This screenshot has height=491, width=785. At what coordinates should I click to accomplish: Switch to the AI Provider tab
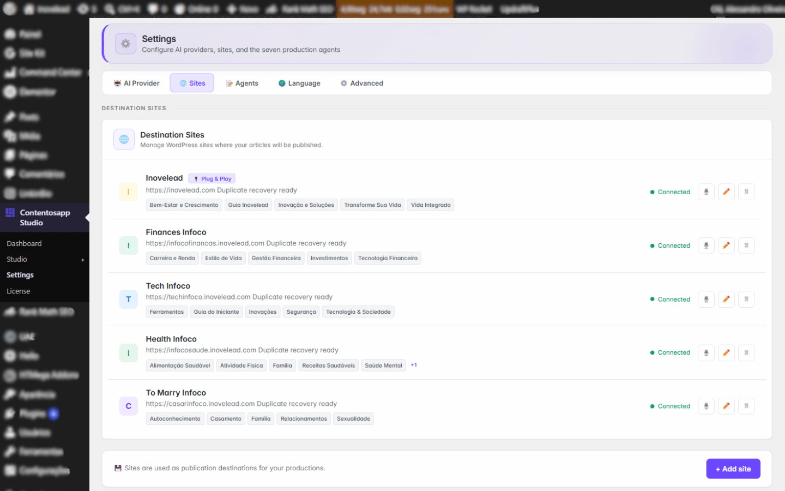(136, 83)
